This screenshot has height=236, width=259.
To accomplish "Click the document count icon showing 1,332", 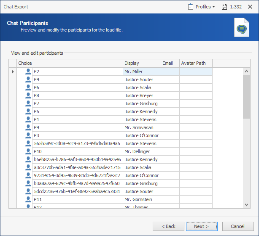I will point(224,7).
